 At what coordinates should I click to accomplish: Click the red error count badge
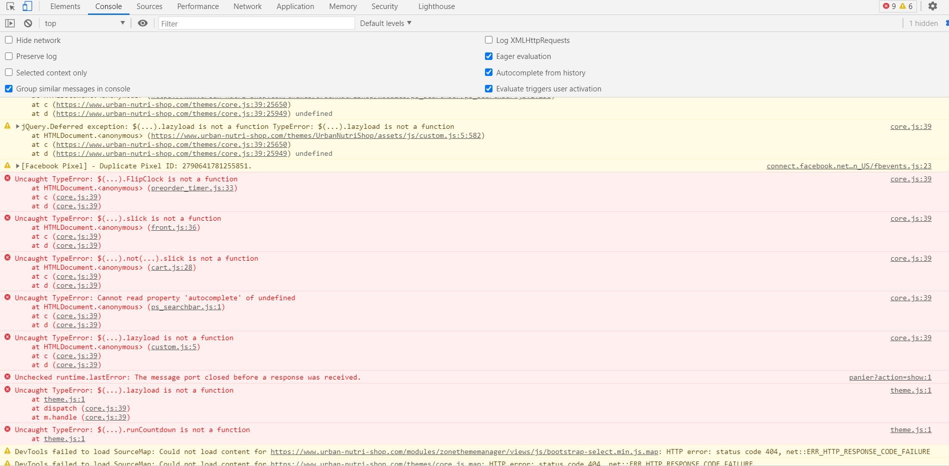tap(889, 6)
